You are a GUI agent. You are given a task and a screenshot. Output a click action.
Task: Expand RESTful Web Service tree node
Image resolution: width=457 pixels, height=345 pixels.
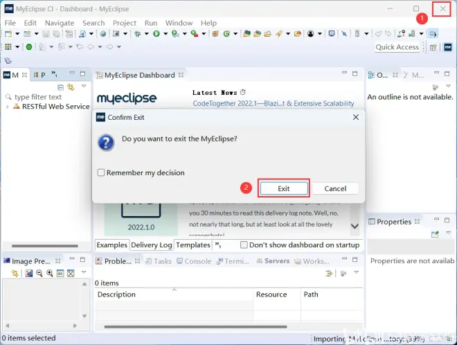[x=8, y=107]
